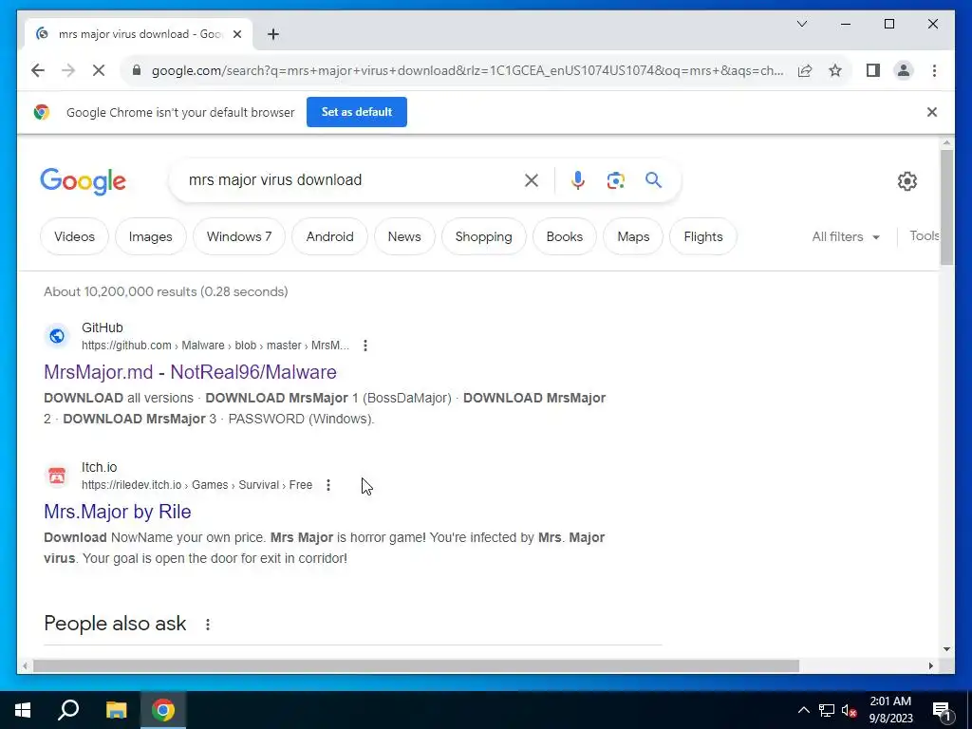Filter results by Videos

74,236
